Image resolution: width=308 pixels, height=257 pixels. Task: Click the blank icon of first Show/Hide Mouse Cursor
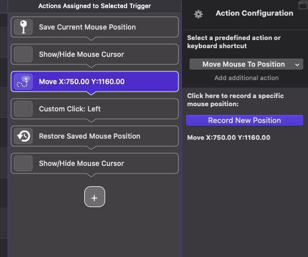(x=23, y=55)
